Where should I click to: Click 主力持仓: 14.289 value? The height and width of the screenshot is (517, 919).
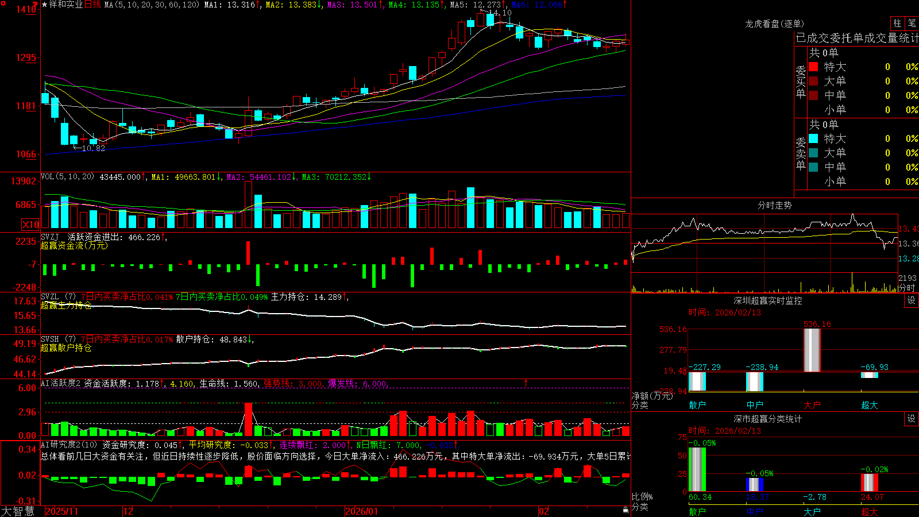click(306, 297)
